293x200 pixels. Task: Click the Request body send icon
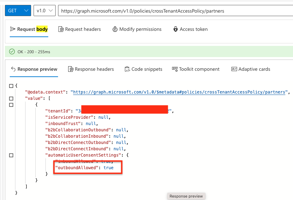[13, 29]
